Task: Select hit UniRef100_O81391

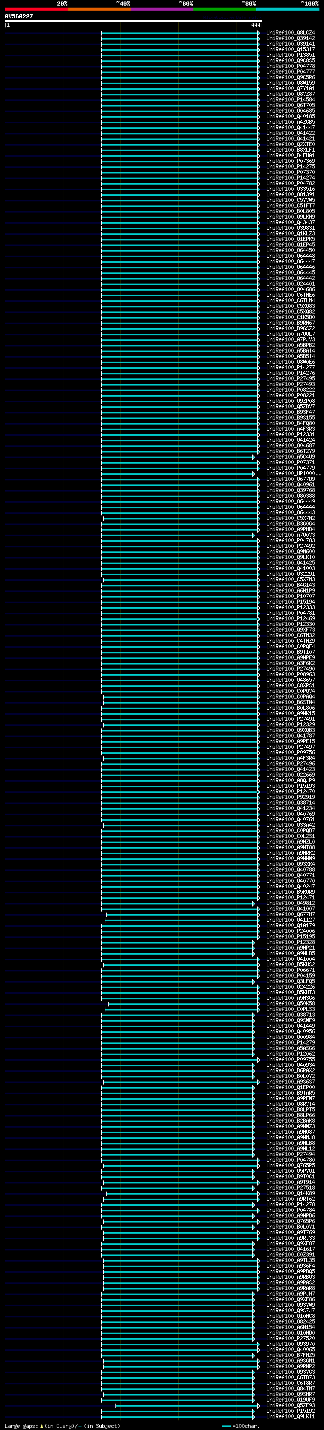Action: pos(291,194)
